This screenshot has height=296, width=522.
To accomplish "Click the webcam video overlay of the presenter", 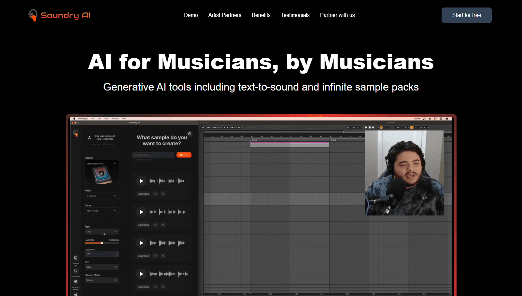I will (404, 173).
